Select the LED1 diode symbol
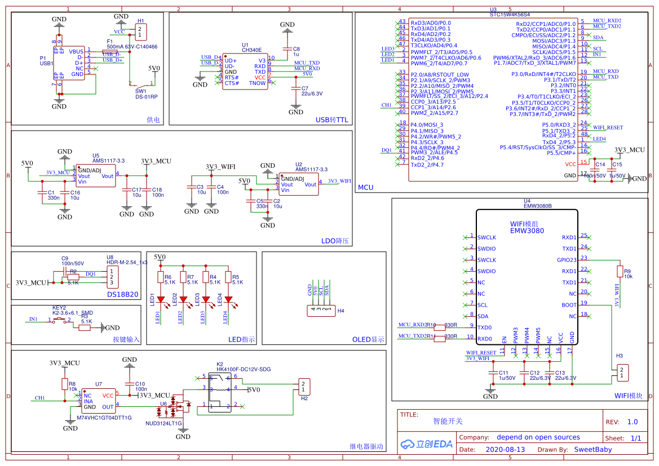 coord(160,299)
